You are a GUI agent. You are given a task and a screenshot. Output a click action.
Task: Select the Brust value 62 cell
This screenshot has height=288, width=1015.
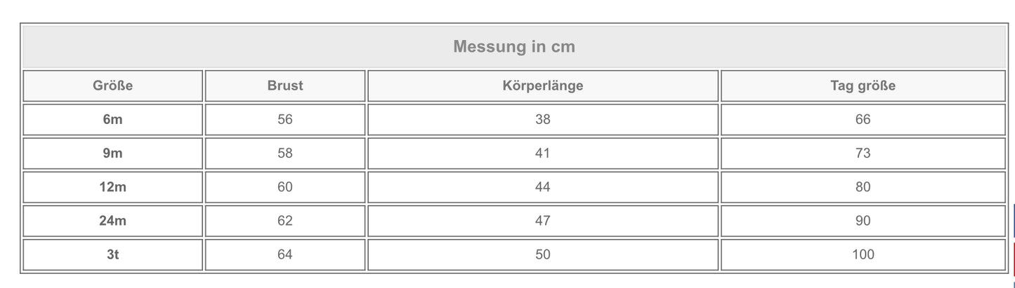285,221
